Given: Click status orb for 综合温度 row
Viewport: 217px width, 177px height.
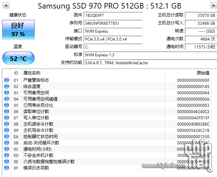Looking at the screenshot, I should coord(7,86).
